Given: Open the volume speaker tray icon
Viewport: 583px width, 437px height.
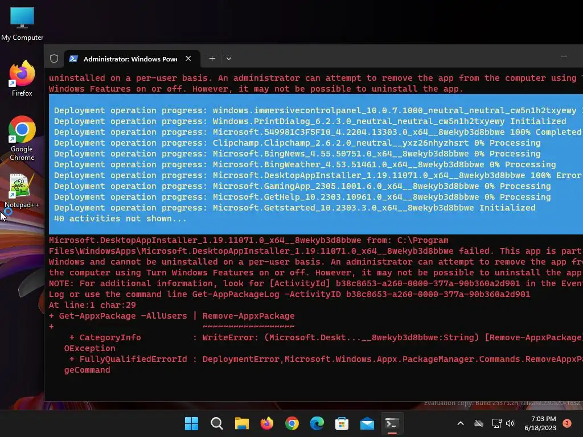Looking at the screenshot, I should coord(510,423).
